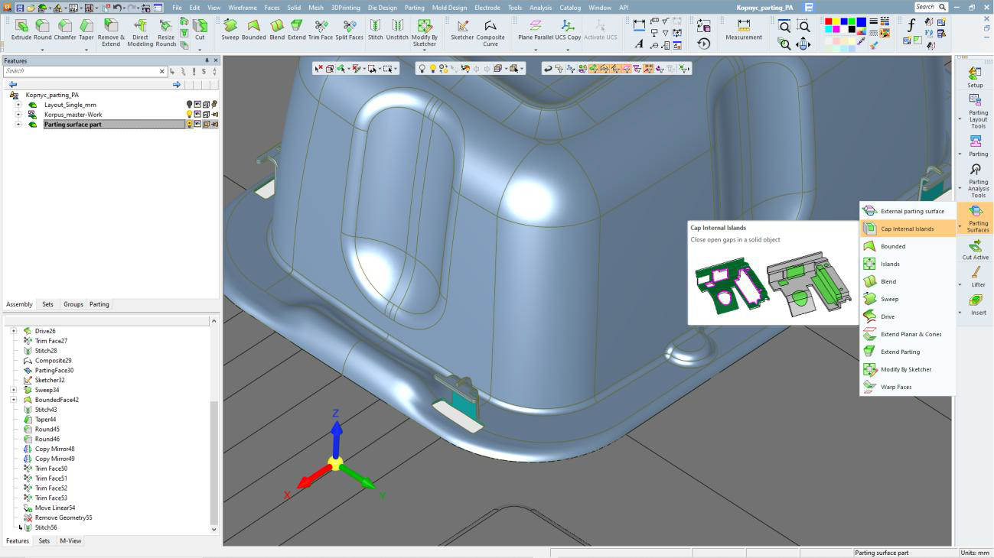Image resolution: width=994 pixels, height=558 pixels.
Task: Switch to the Sets tab
Action: (x=47, y=304)
